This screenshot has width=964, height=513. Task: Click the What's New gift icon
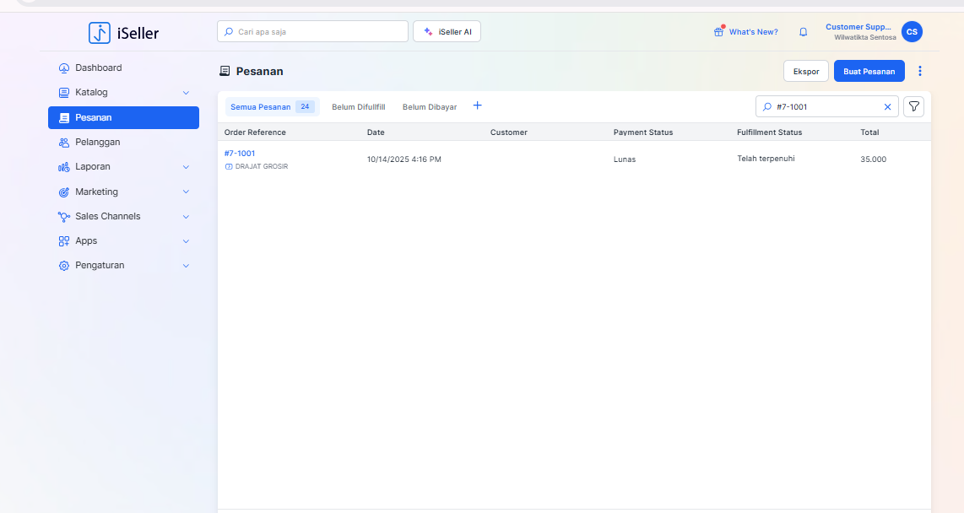[718, 32]
